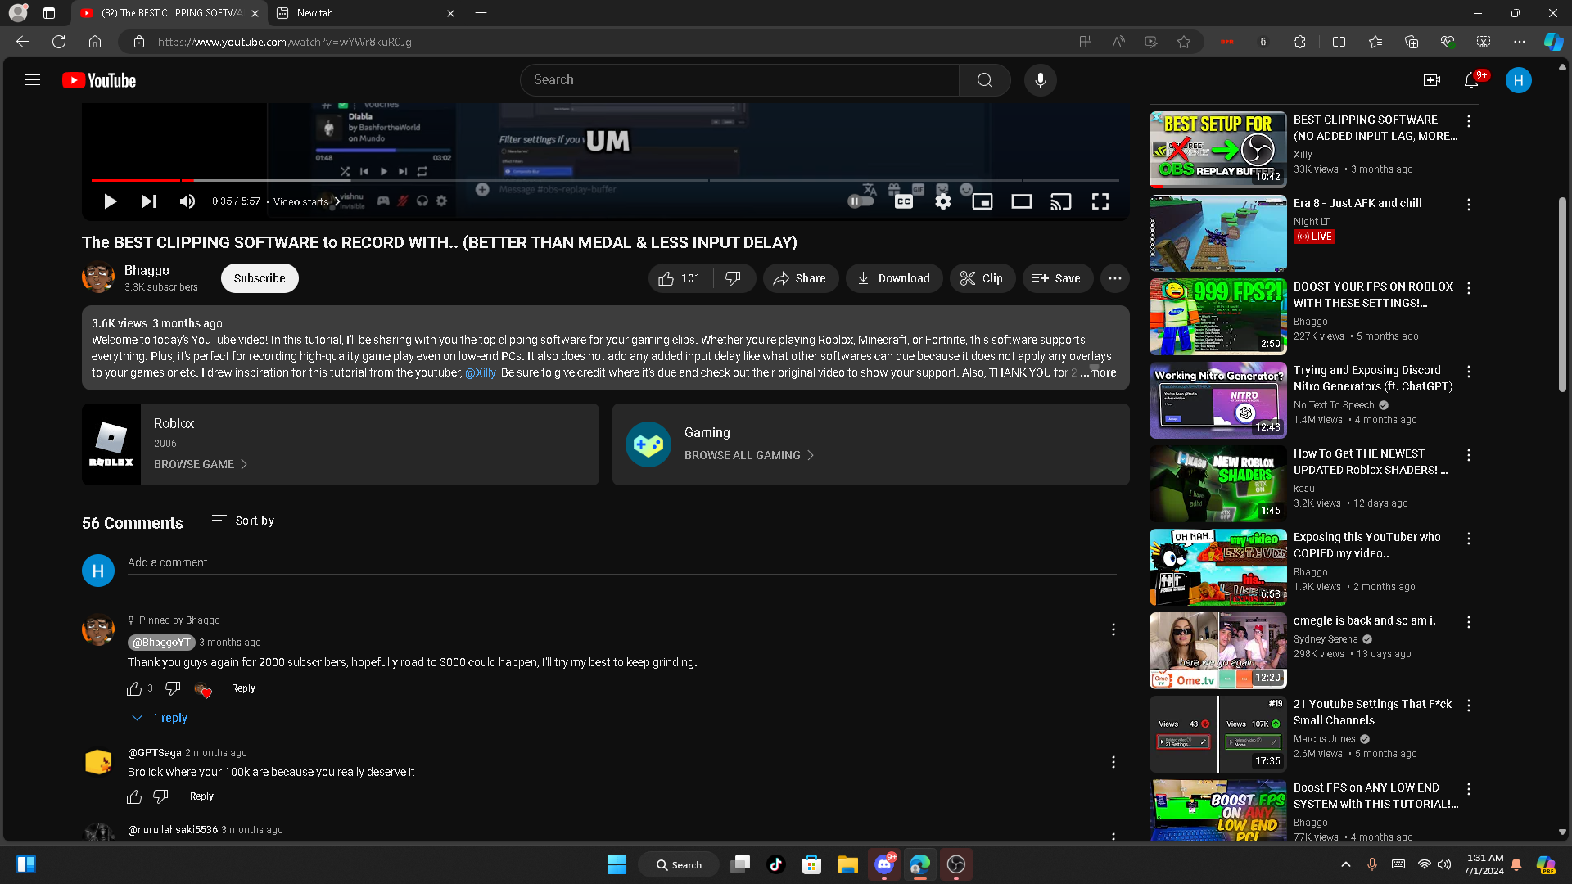Open TikTok from the taskbar
This screenshot has width=1572, height=884.
point(775,864)
